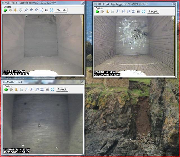Click the CLEMATIS camera video feed image

click(43, 123)
